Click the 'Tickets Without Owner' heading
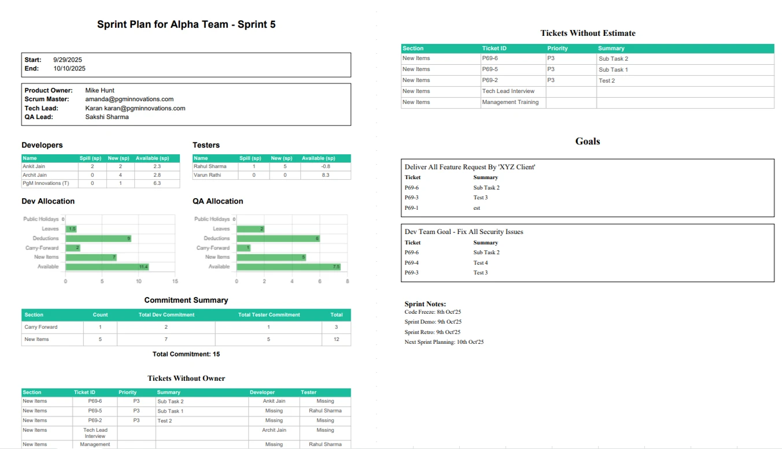This screenshot has height=449, width=782. click(186, 379)
